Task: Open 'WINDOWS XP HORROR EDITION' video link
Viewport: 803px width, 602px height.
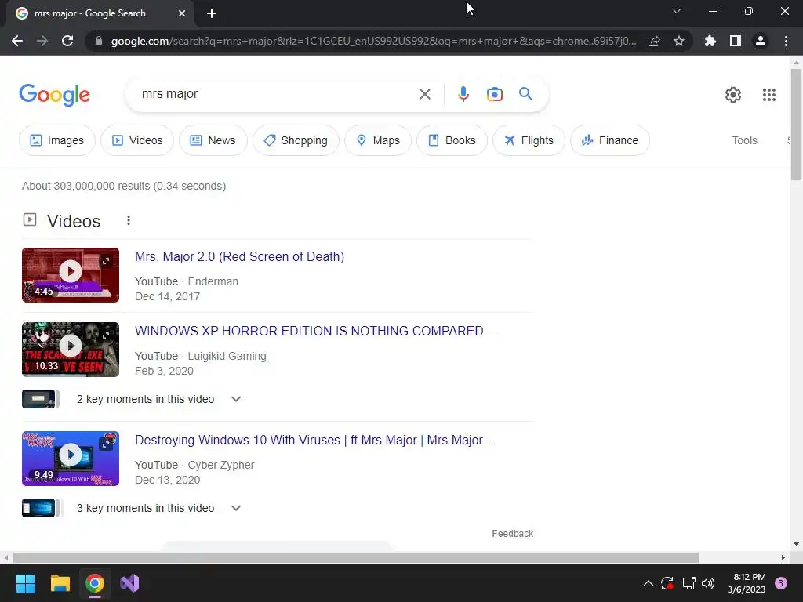Action: [x=316, y=332]
